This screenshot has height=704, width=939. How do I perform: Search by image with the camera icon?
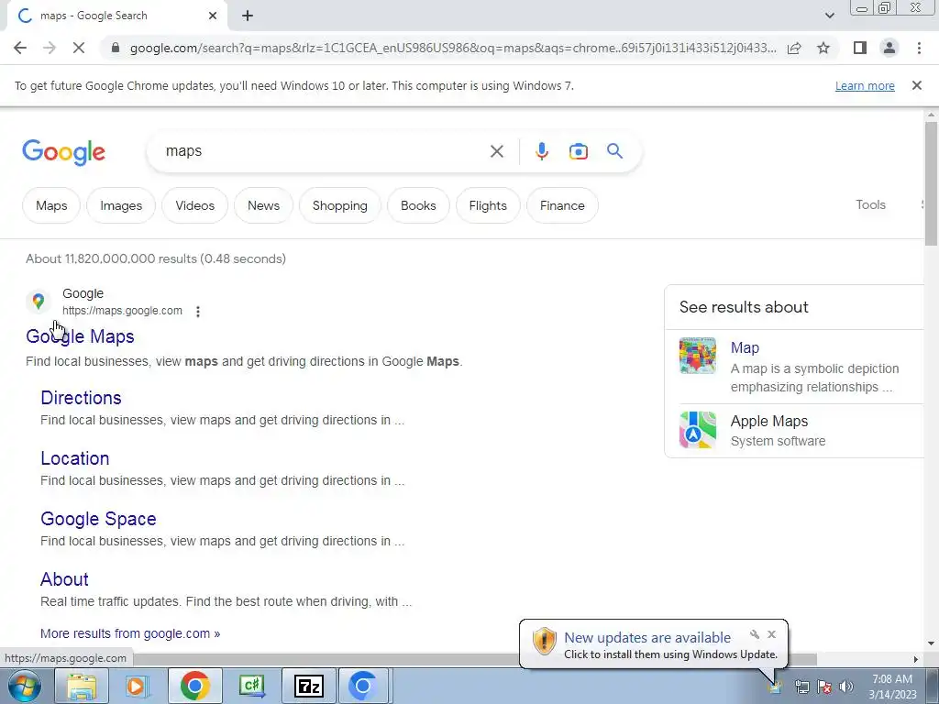click(578, 151)
